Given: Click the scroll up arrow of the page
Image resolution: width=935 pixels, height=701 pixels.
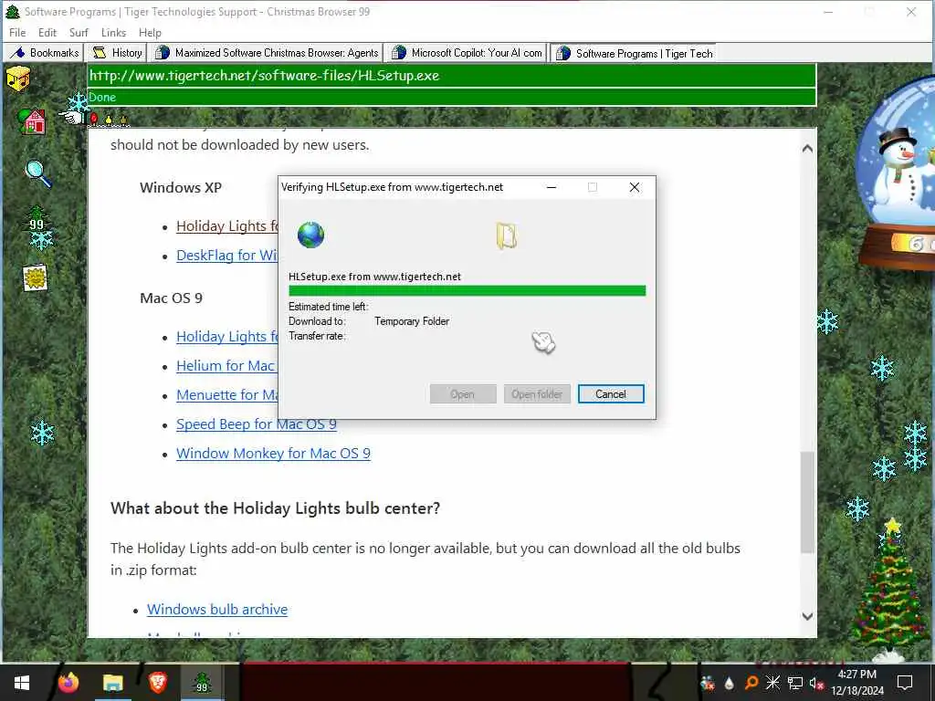Looking at the screenshot, I should tap(807, 149).
